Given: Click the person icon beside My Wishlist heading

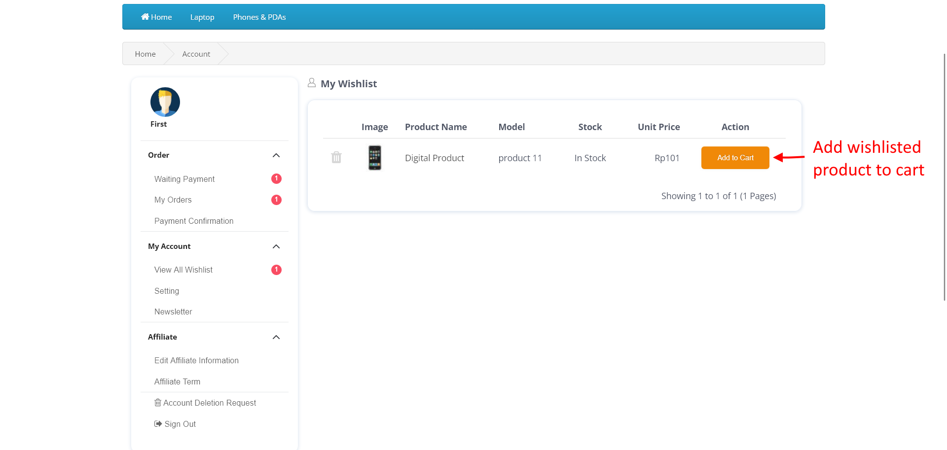Looking at the screenshot, I should coord(312,82).
